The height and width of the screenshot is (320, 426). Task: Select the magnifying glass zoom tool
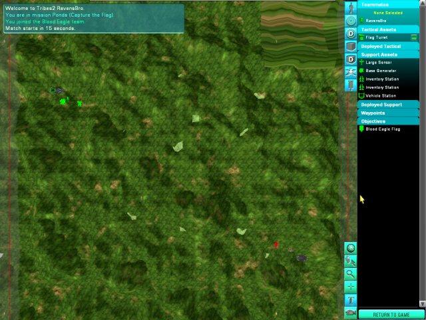click(x=350, y=273)
